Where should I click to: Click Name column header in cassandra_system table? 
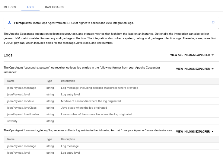pyautogui.click(x=11, y=81)
